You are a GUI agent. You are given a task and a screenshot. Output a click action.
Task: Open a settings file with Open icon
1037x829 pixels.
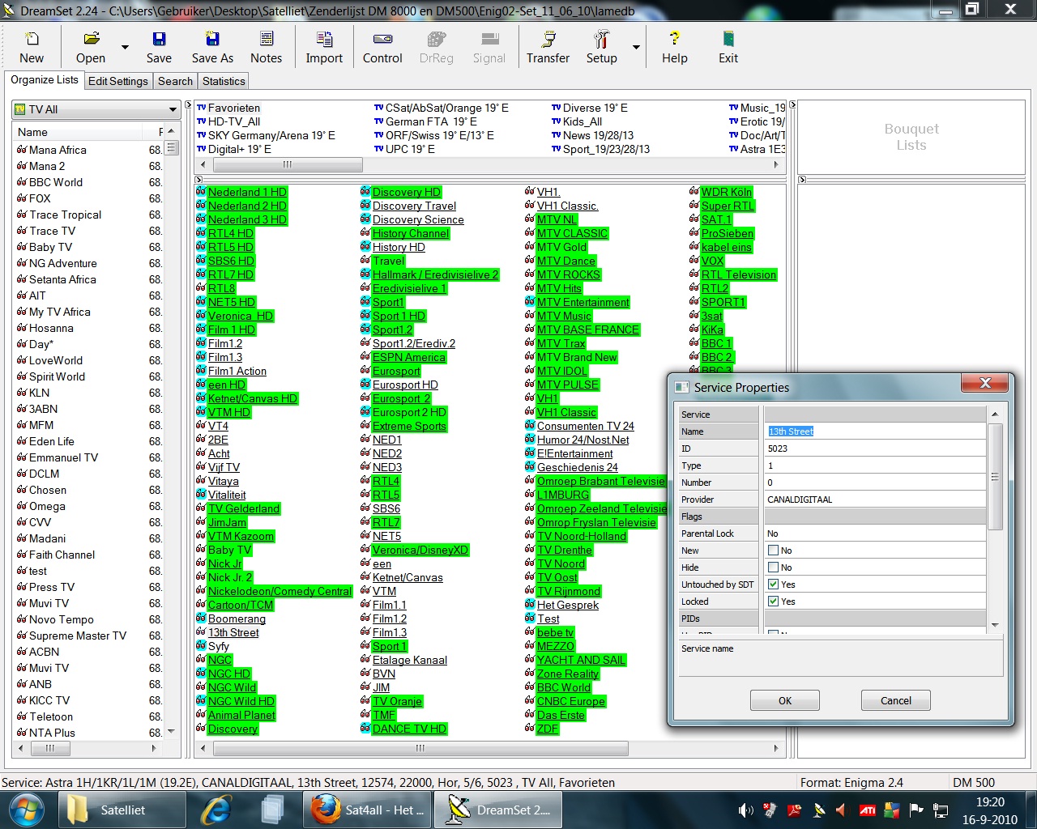[x=91, y=48]
